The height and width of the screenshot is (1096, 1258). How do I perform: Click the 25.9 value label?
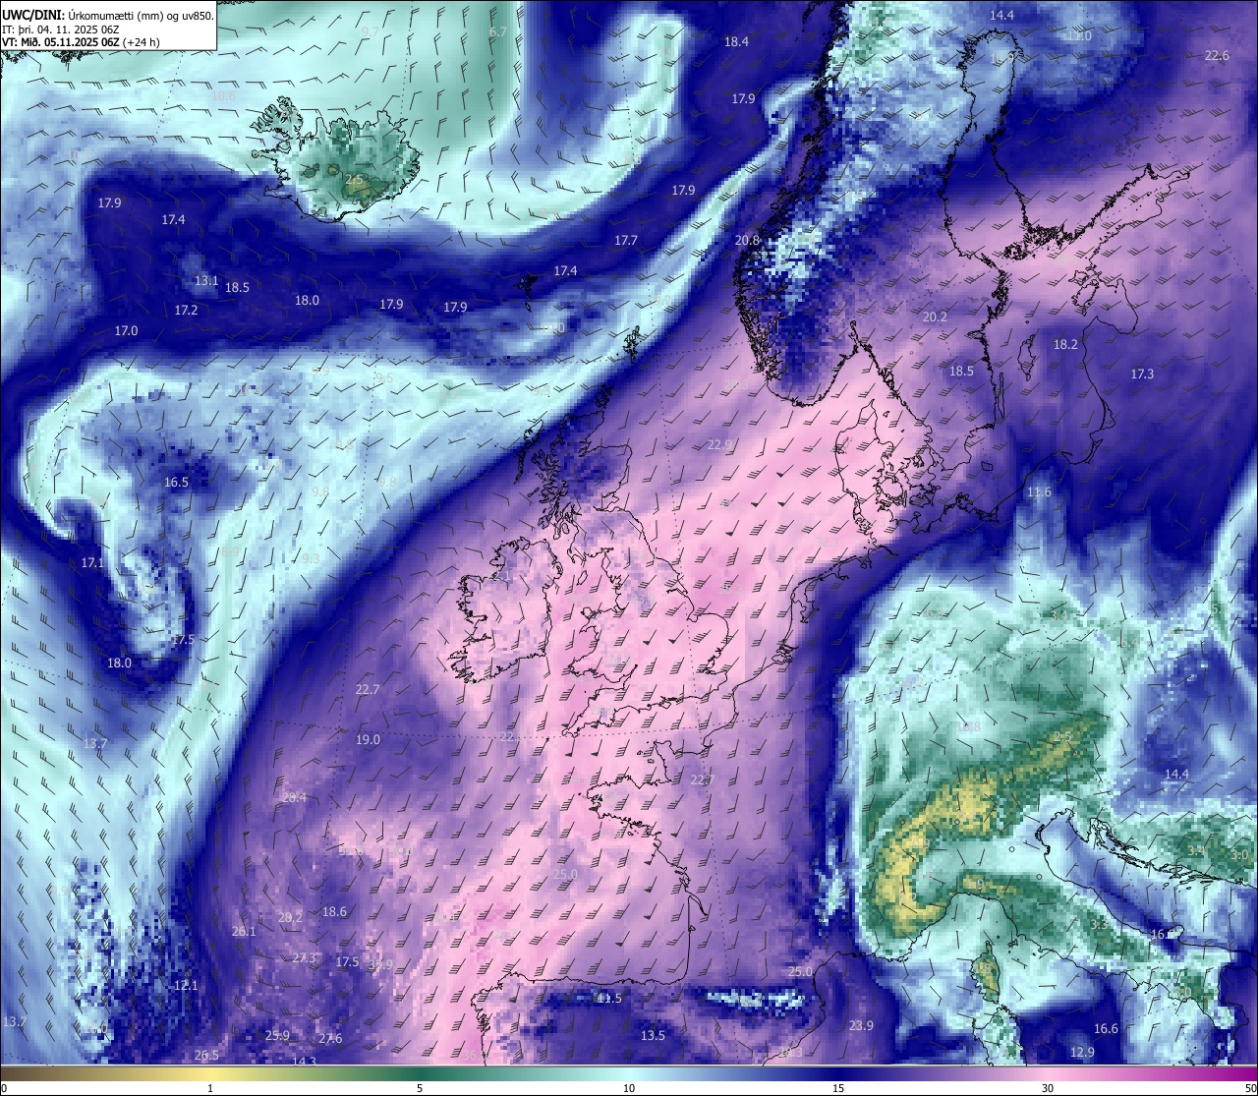coord(277,1035)
